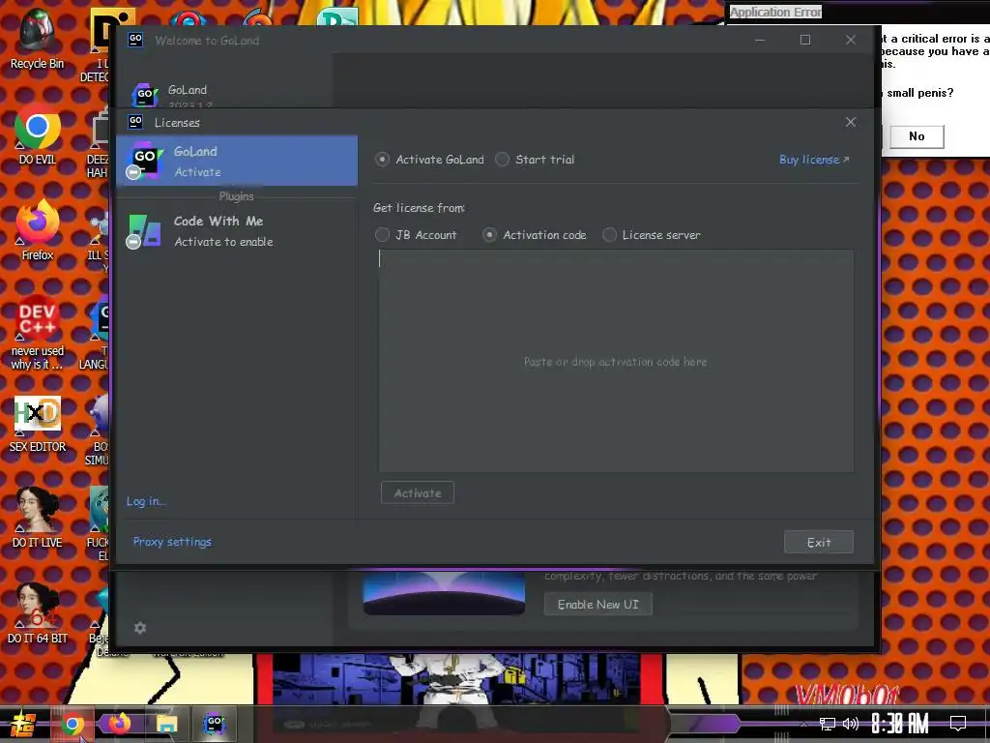Viewport: 990px width, 743px height.
Task: Minimize the Welcome to GoLand window
Action: click(760, 40)
